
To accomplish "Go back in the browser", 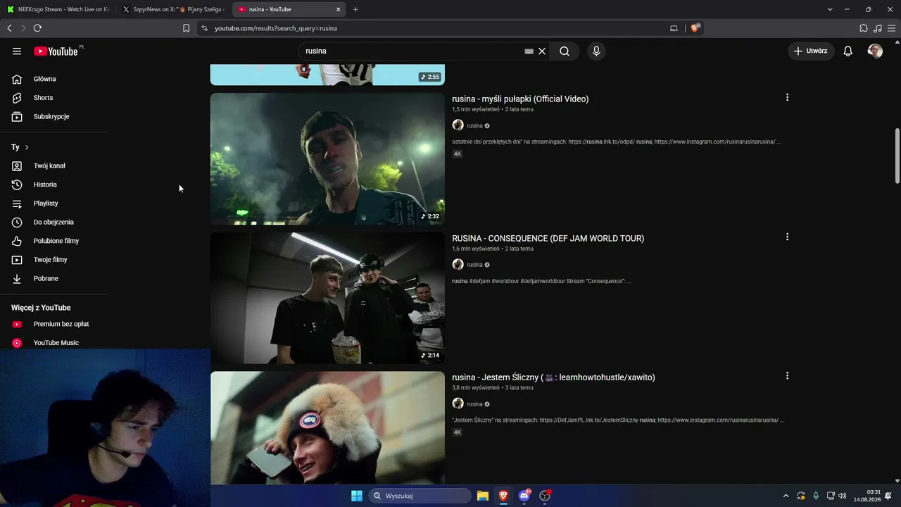I will click(9, 28).
